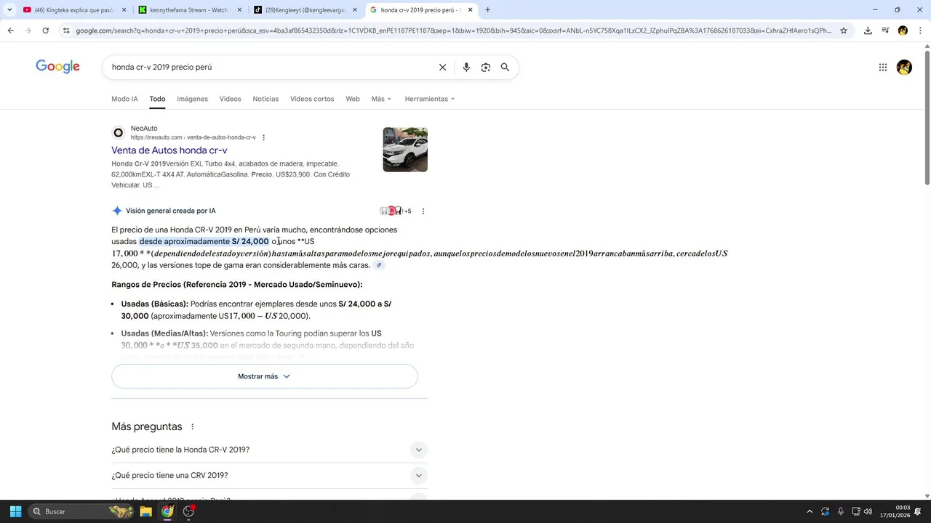Click the highlighted 'desde aproximadamente S/ 24,000' text
The image size is (931, 523).
pyautogui.click(x=204, y=241)
